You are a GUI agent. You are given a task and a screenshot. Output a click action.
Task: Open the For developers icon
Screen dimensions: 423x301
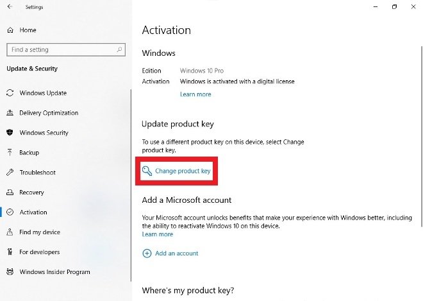click(10, 252)
